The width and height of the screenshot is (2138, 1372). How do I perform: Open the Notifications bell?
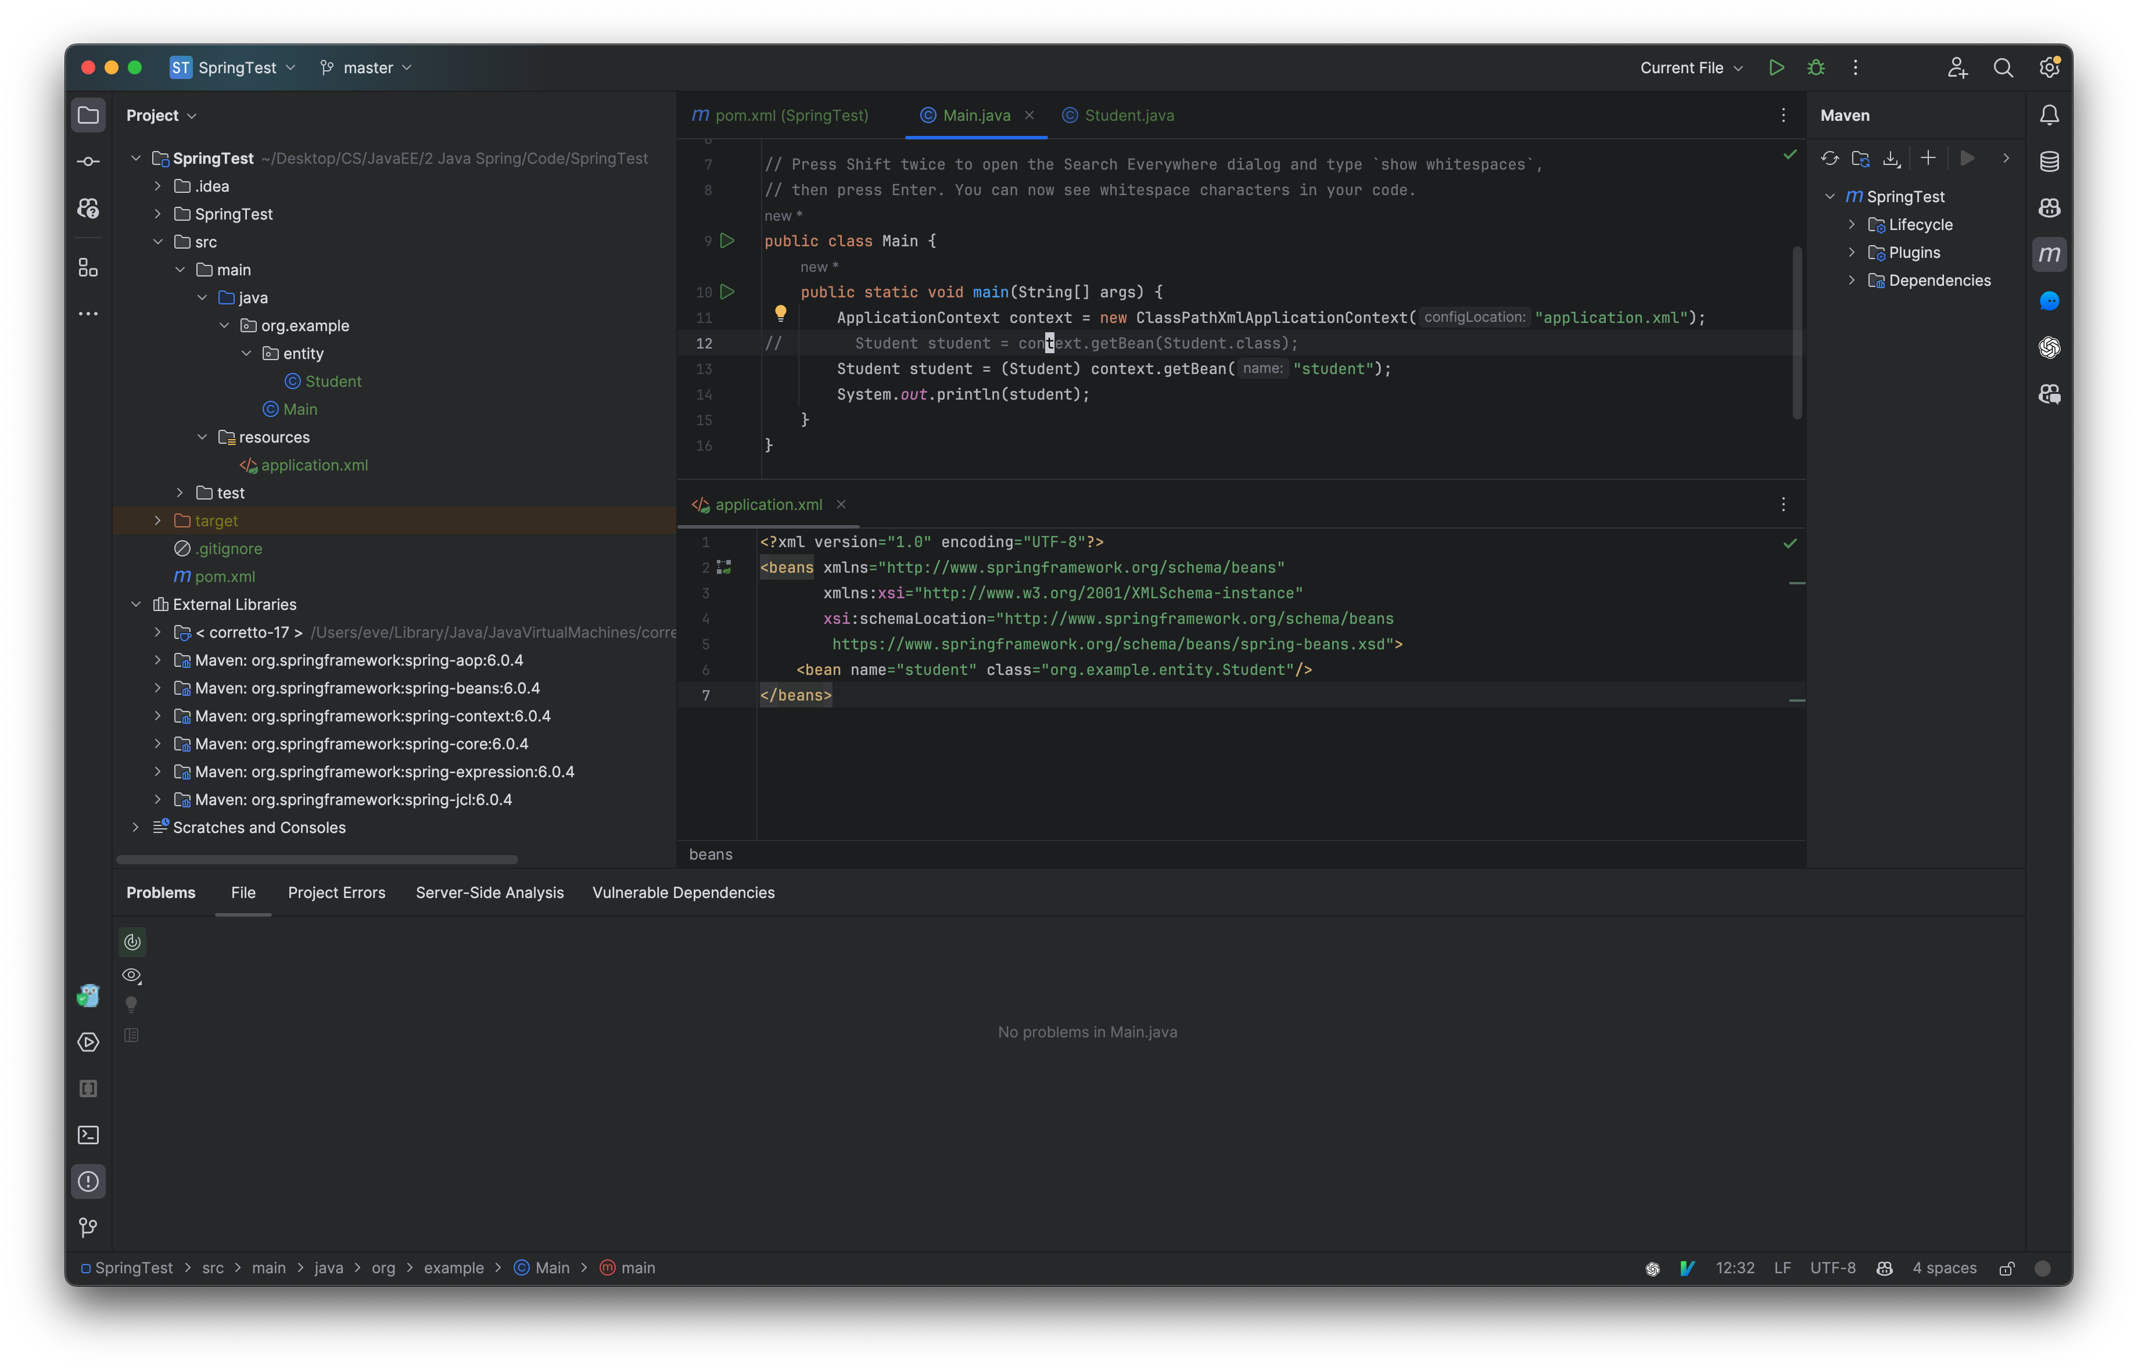click(2049, 115)
